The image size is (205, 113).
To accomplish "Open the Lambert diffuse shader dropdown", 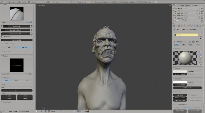I will [x=195, y=71].
